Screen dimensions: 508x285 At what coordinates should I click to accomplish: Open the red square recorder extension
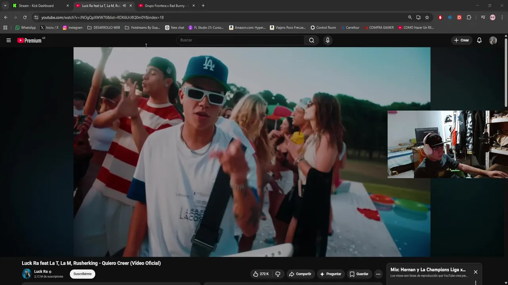(x=459, y=17)
